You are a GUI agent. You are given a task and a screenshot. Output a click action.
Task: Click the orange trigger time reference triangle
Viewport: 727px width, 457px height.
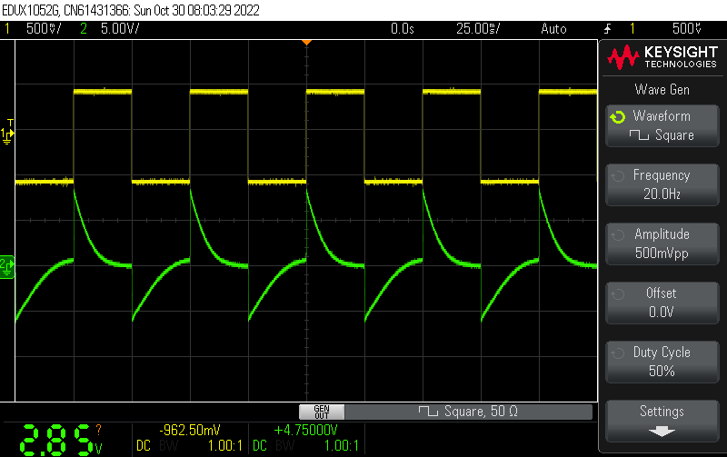306,43
